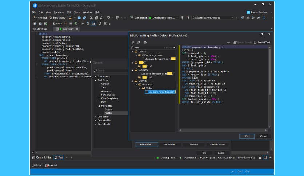Click the Format Text button

click(262, 42)
